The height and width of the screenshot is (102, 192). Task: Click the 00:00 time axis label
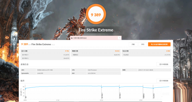pos(25,100)
